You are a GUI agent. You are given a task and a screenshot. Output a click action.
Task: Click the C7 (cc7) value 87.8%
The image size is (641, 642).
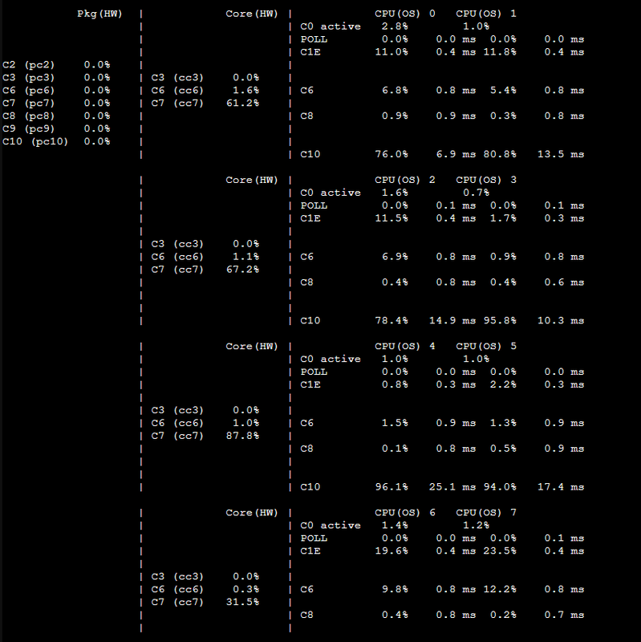pos(243,436)
